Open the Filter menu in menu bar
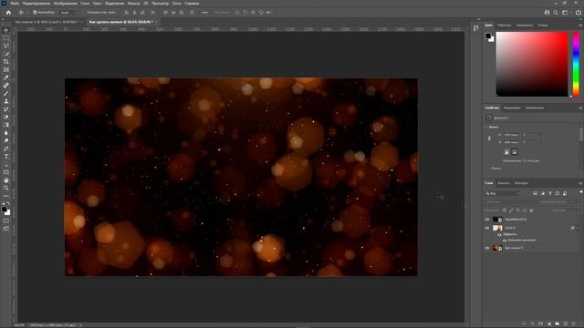This screenshot has width=584, height=328. (134, 4)
